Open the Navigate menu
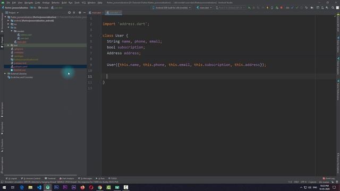The height and width of the screenshot is (191, 340). point(29,3)
